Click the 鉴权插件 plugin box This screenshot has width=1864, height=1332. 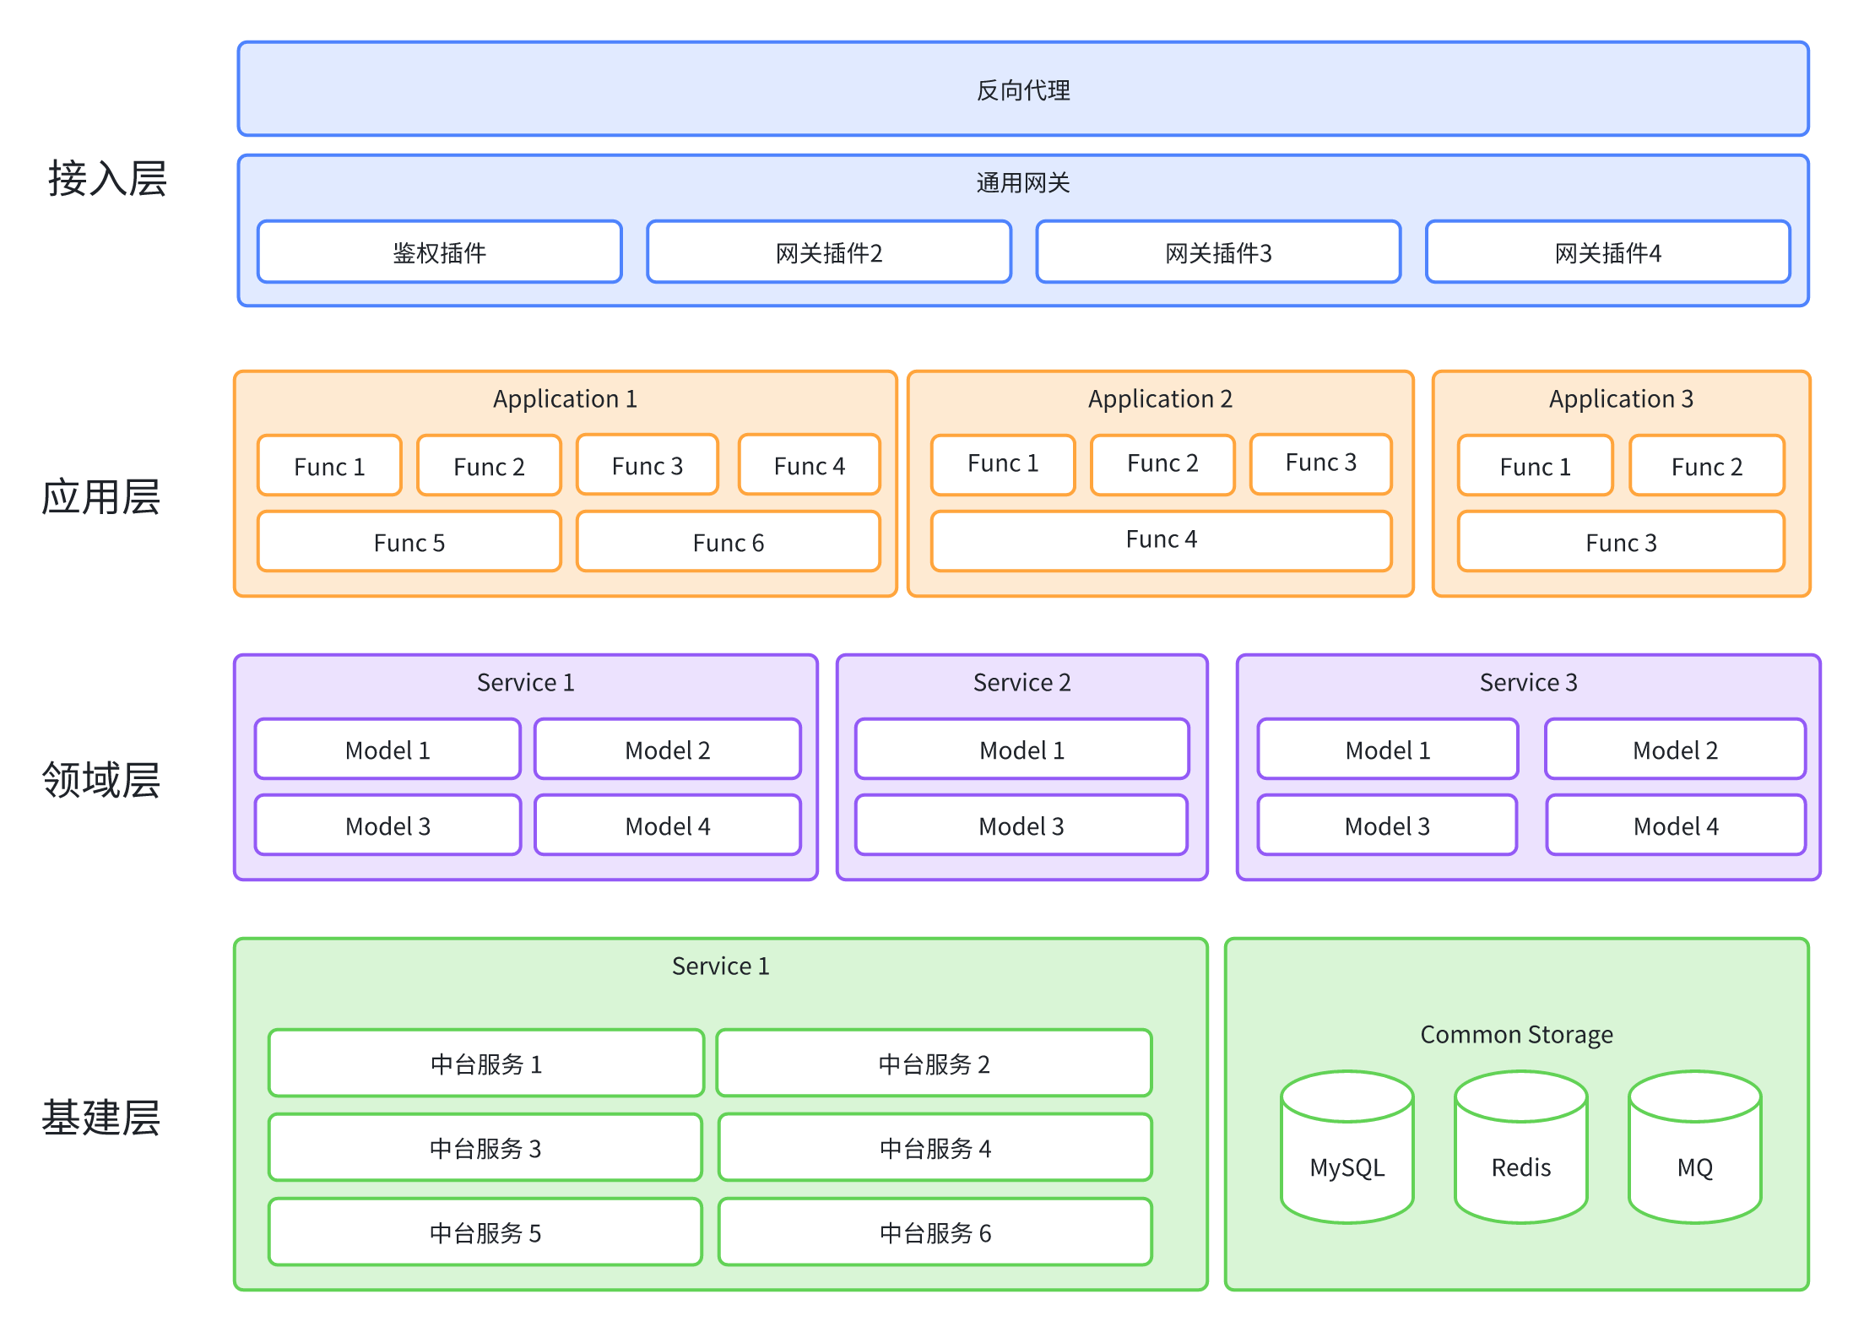pos(439,252)
